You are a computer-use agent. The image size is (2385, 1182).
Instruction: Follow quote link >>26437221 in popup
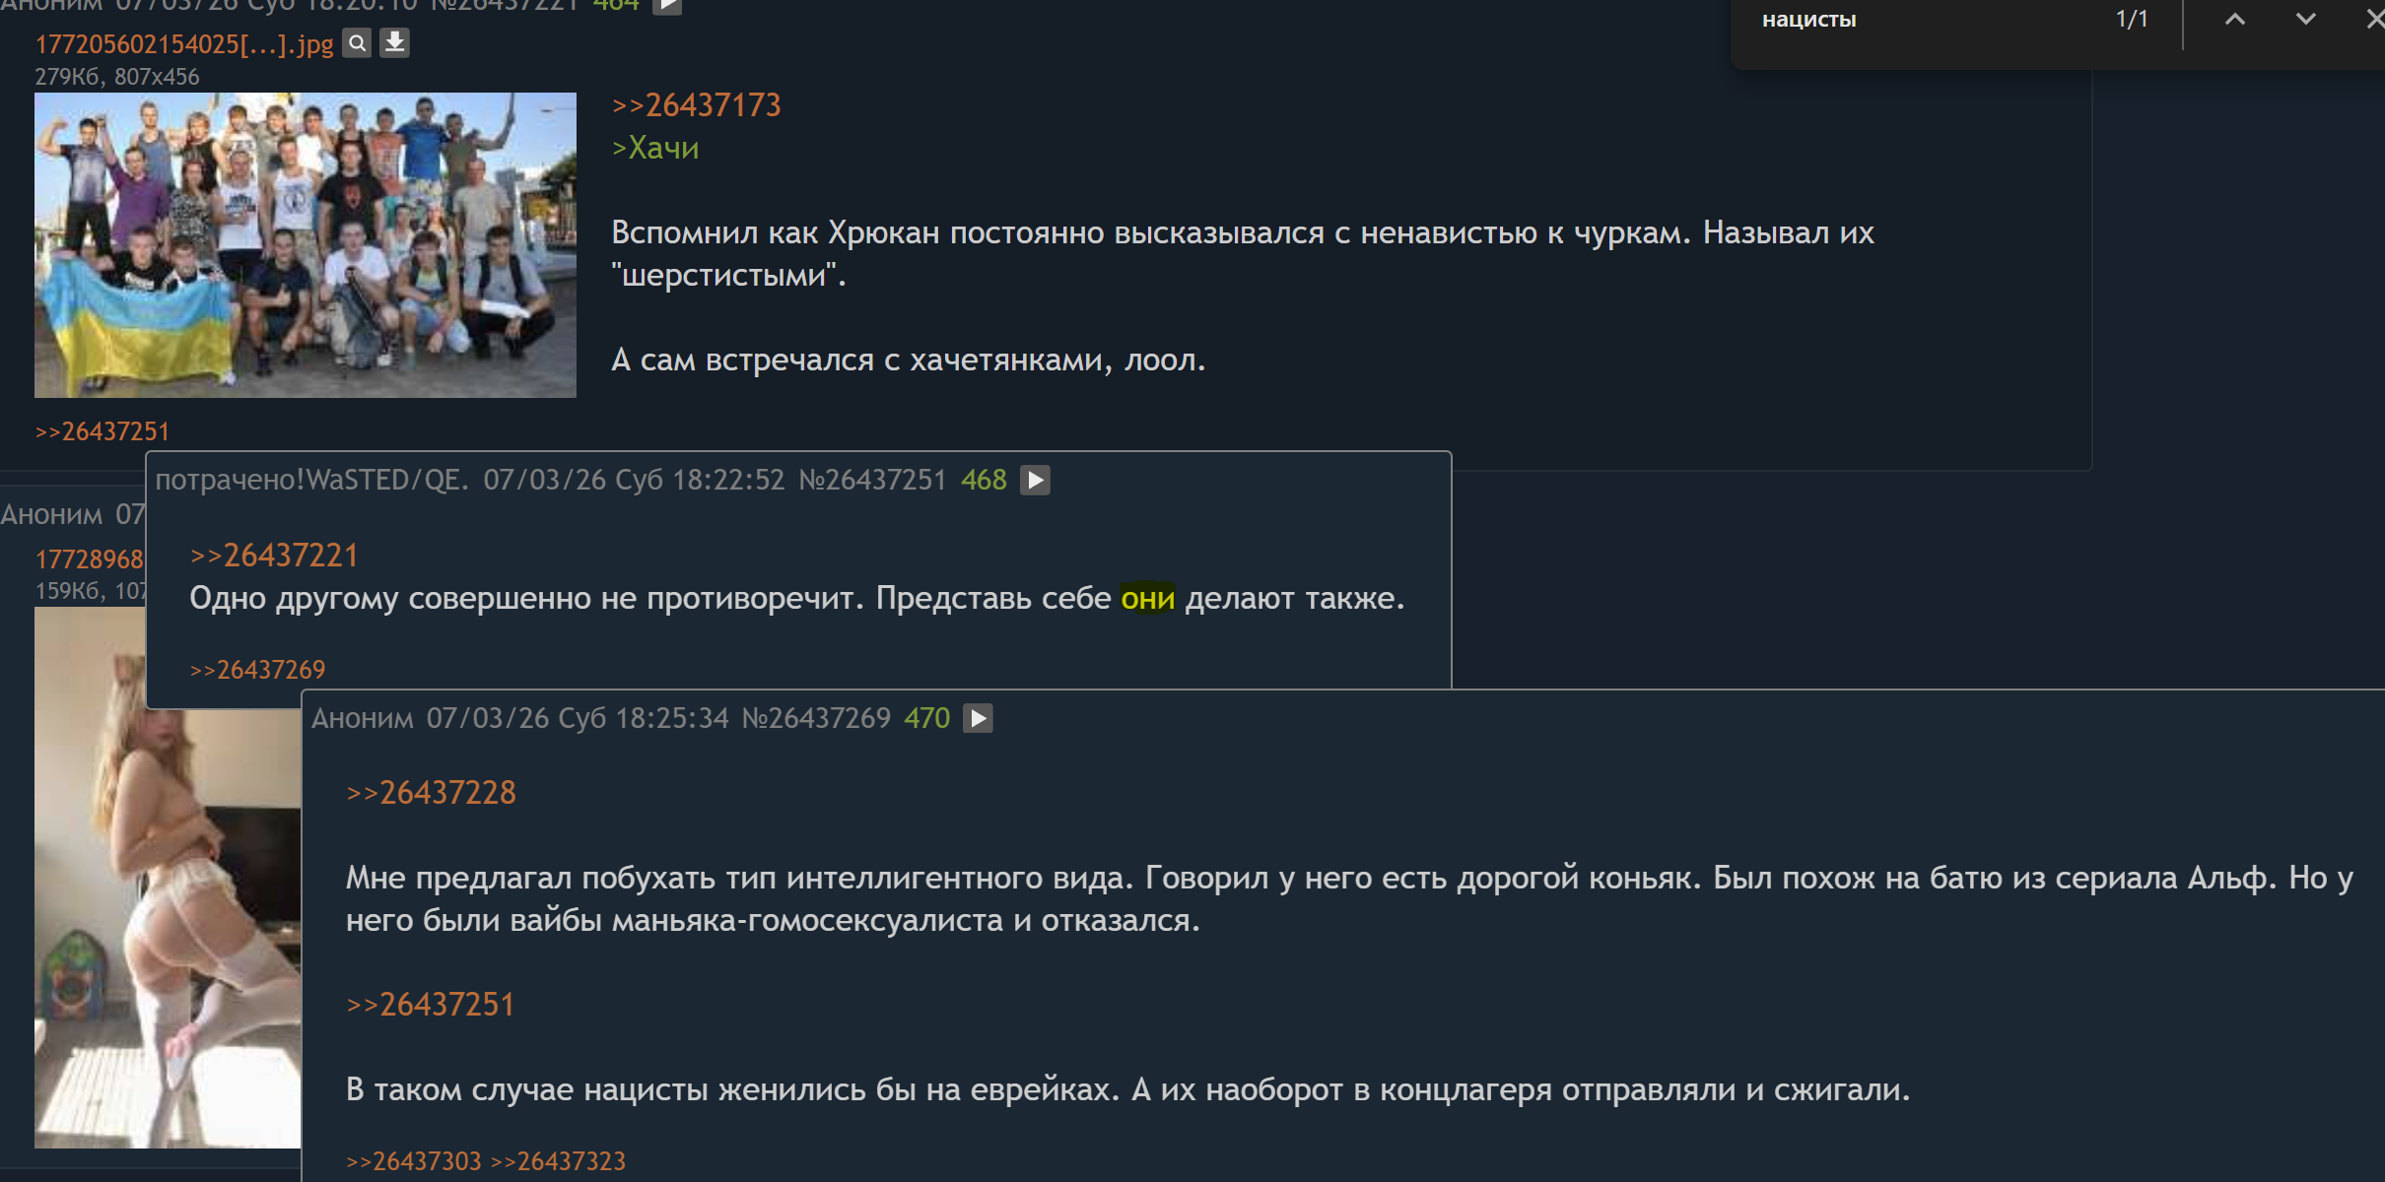[x=274, y=556]
